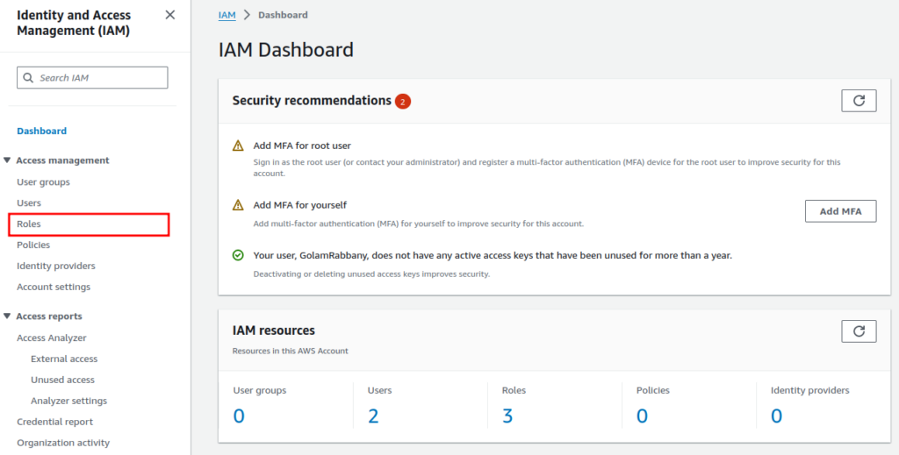Select Identity providers in the sidebar
Screen dimensions: 899x455
(56, 267)
